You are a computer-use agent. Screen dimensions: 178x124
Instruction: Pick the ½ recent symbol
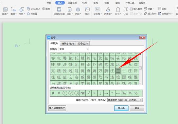136,93
